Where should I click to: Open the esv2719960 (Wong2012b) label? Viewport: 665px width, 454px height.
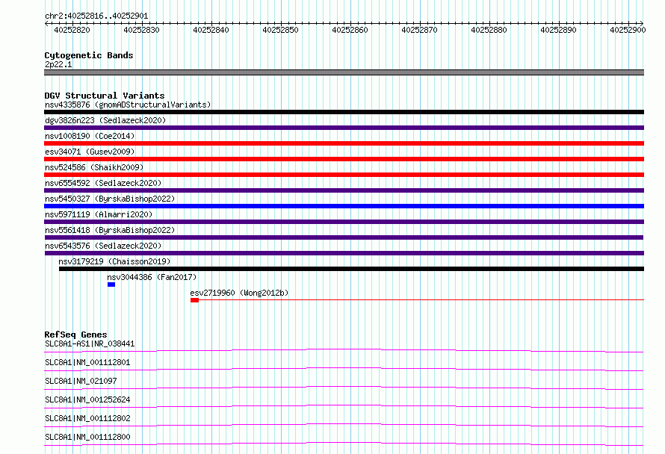(x=239, y=293)
